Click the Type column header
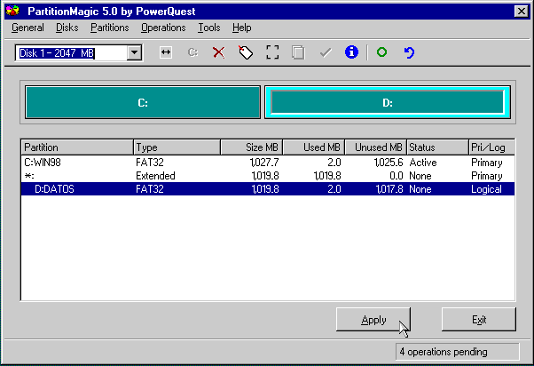Screen dimensions: 534x366 click(x=177, y=147)
